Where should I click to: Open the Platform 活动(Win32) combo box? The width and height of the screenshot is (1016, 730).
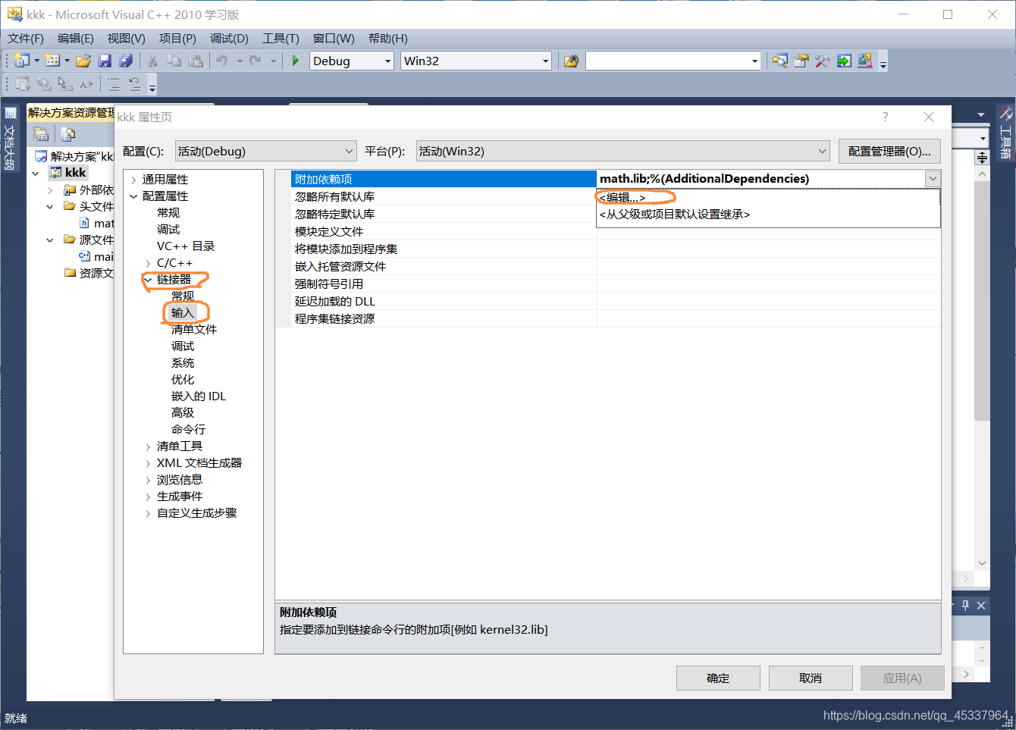tap(622, 151)
